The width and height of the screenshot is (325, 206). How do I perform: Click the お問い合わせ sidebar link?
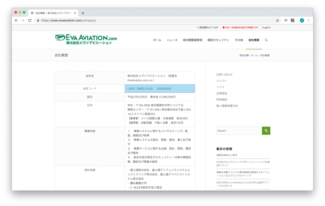[224, 74]
